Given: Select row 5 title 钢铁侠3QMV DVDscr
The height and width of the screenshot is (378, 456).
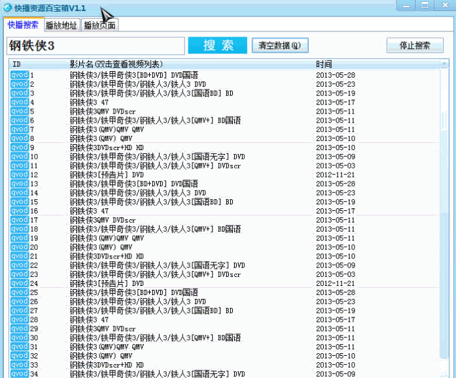Looking at the screenshot, I should click(x=103, y=112).
